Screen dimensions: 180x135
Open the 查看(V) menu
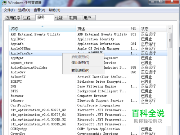39,10
